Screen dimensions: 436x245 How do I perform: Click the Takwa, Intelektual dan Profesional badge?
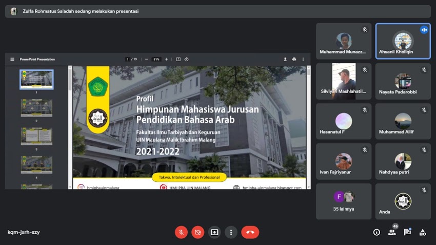tap(189, 177)
